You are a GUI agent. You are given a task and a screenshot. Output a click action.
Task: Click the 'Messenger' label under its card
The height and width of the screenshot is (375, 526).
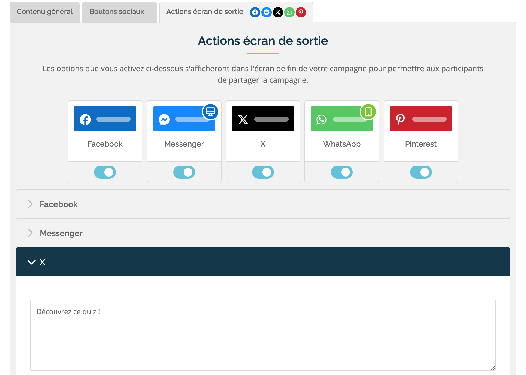point(184,144)
